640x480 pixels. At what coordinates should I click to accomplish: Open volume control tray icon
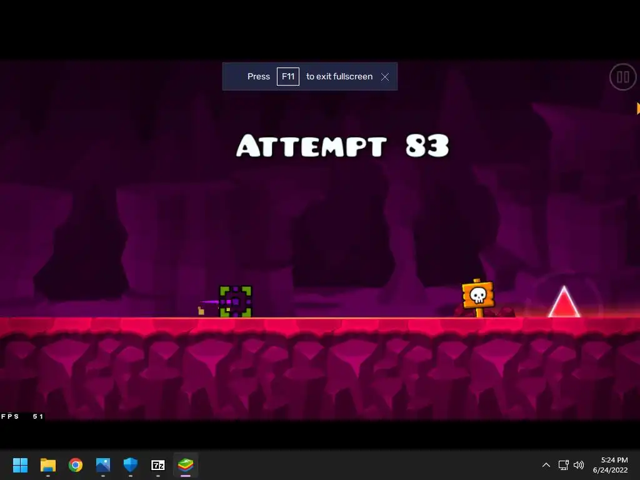[579, 465]
